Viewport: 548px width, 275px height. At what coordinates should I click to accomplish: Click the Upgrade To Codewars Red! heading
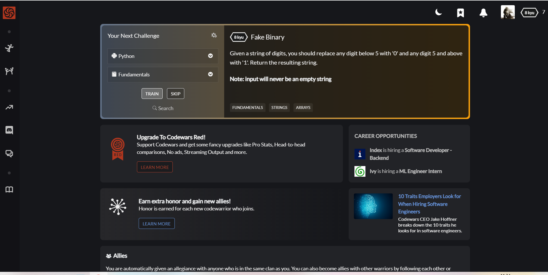point(171,137)
